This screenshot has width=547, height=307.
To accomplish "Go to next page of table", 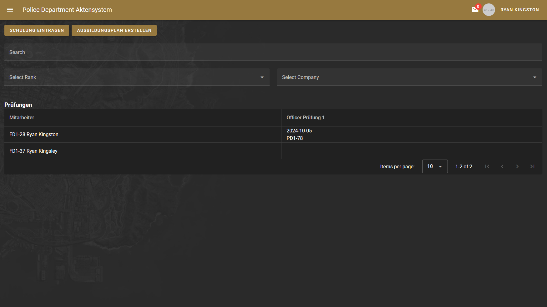I will tap(517, 166).
